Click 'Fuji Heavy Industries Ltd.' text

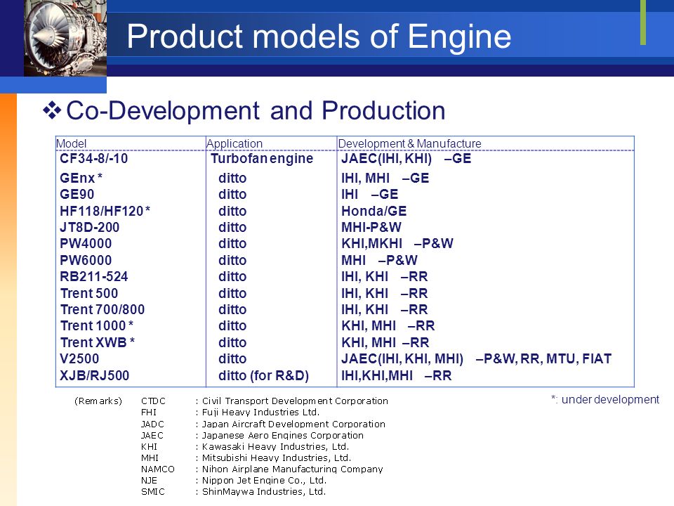click(x=261, y=413)
